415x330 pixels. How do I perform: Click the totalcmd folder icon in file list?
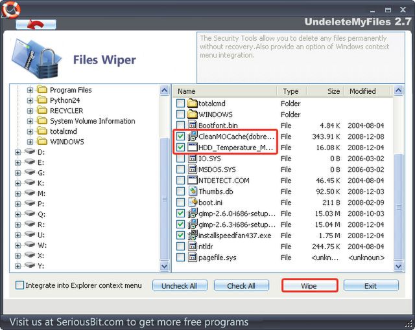(193, 104)
